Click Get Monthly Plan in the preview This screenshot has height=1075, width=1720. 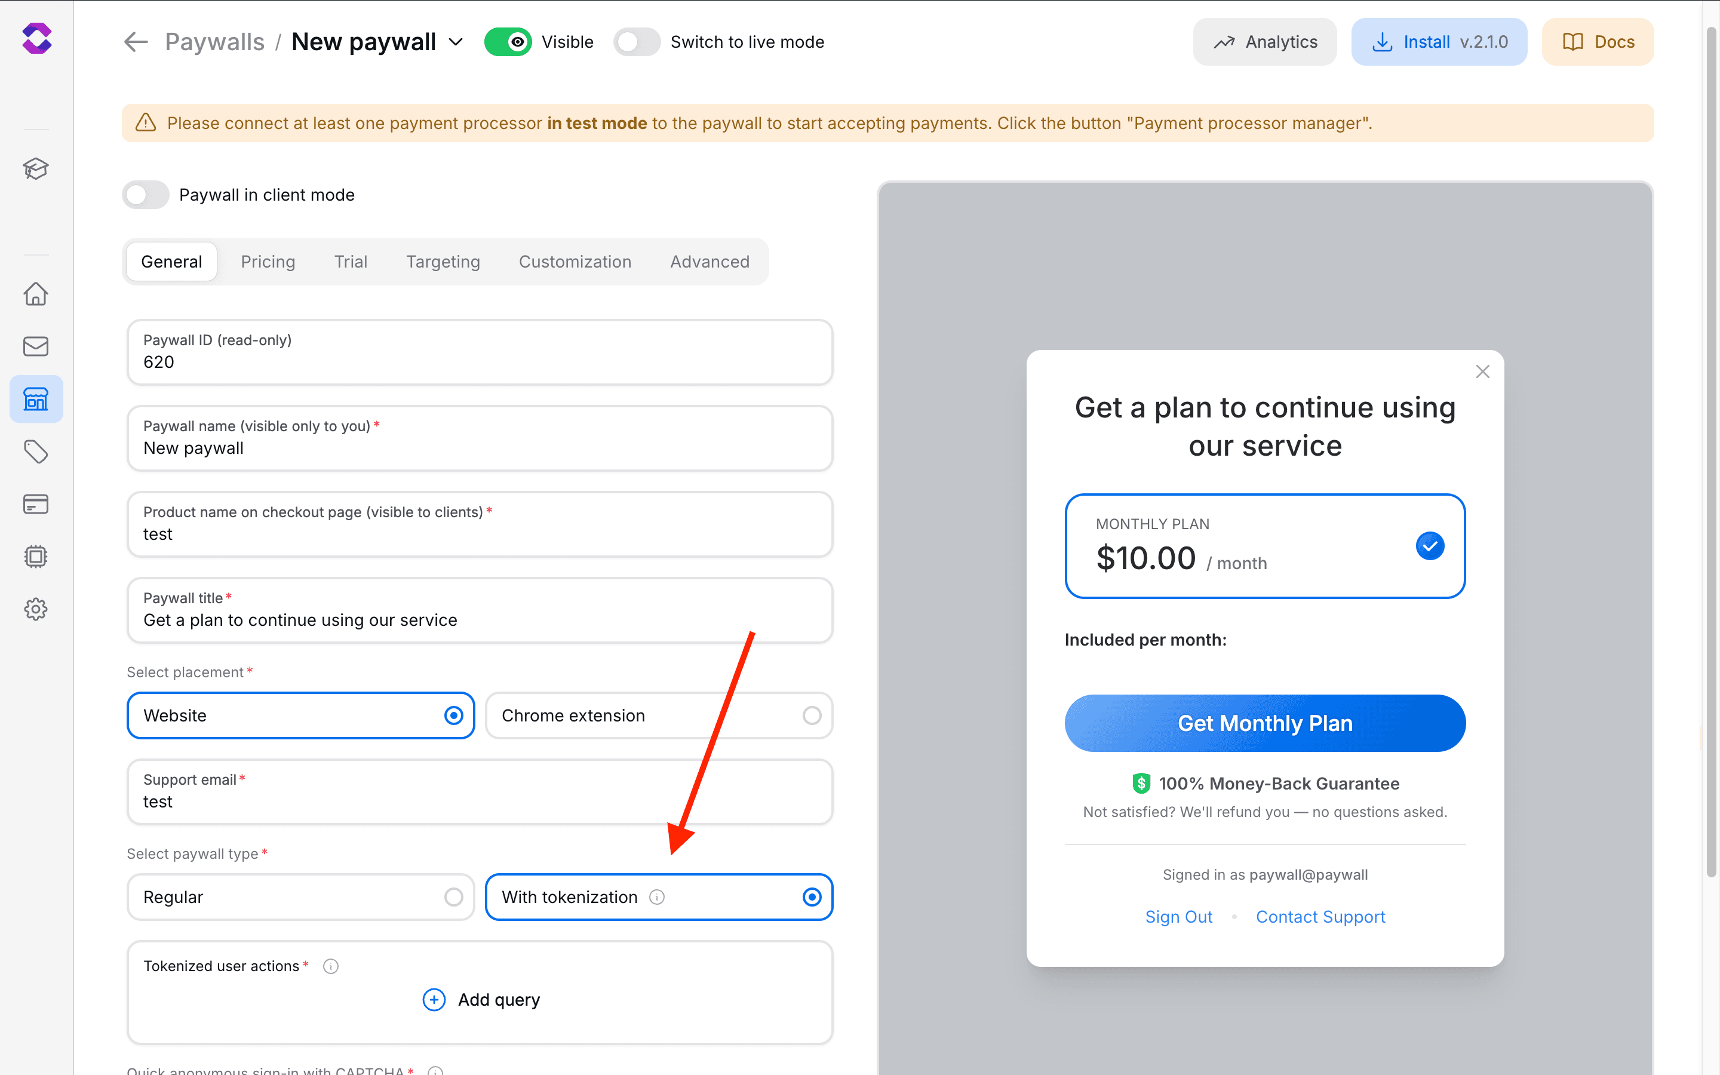1264,723
